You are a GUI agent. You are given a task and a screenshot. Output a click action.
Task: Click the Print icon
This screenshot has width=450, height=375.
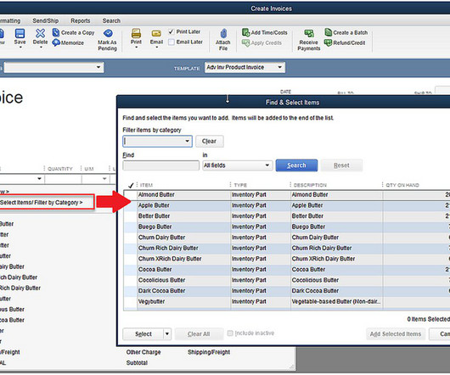[136, 33]
